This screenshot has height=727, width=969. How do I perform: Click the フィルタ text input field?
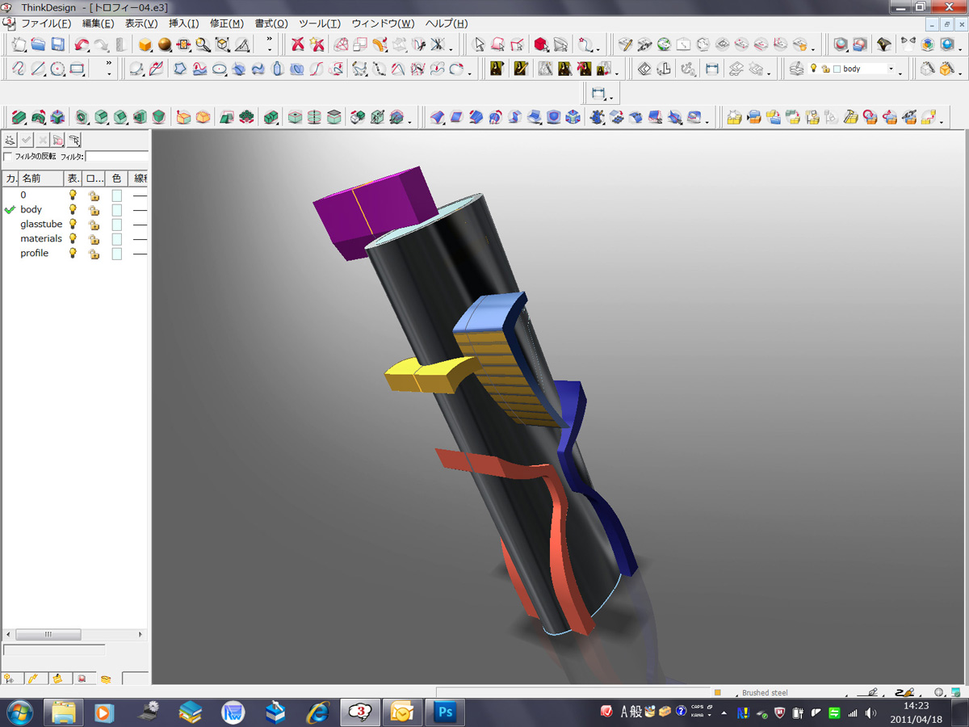117,156
